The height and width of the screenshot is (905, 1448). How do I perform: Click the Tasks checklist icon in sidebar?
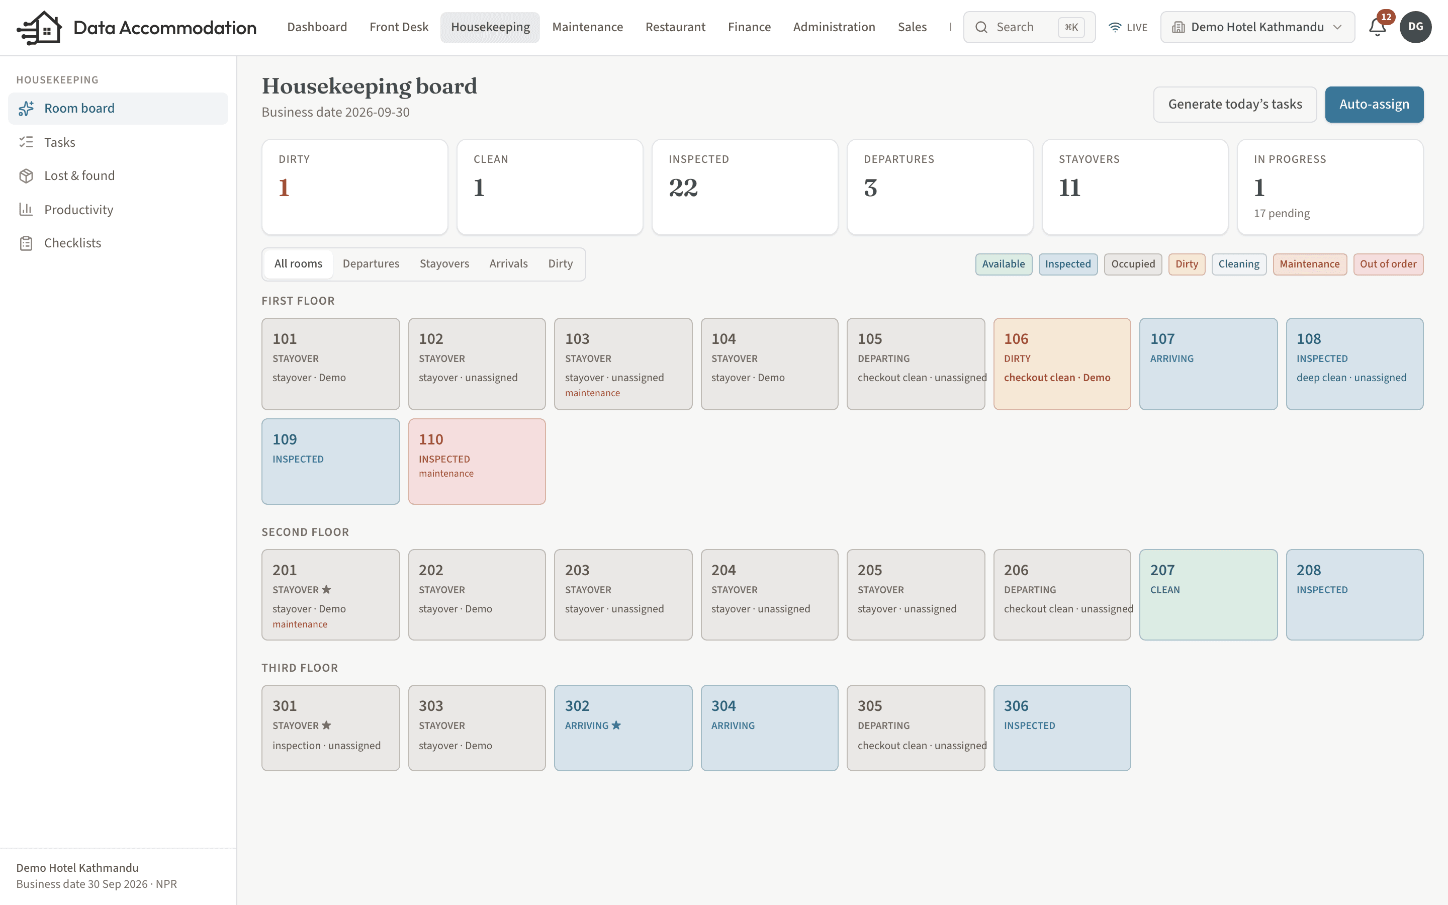click(x=26, y=142)
